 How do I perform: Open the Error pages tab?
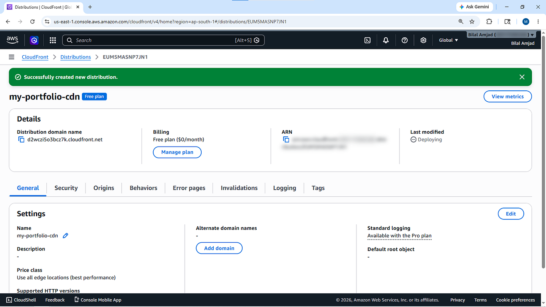189,188
